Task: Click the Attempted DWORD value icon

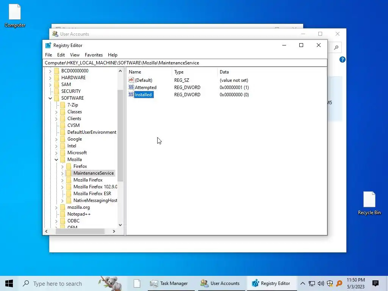Action: pyautogui.click(x=131, y=87)
